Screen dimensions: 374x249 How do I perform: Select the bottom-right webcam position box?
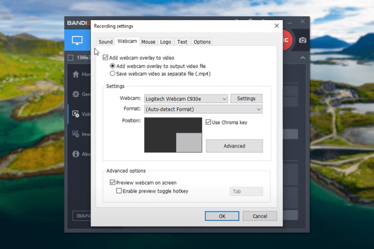point(190,143)
